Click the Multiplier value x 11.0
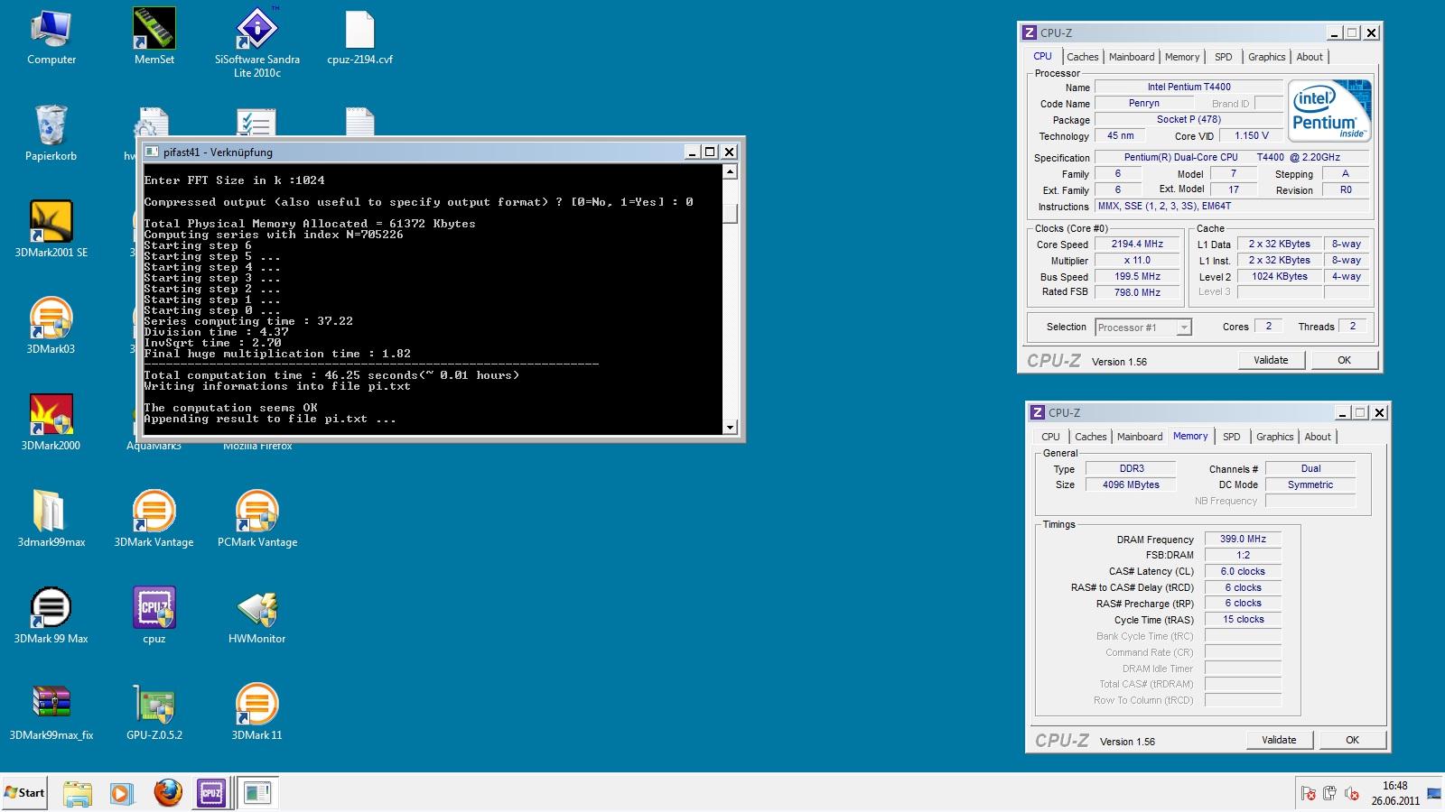 pos(1137,261)
